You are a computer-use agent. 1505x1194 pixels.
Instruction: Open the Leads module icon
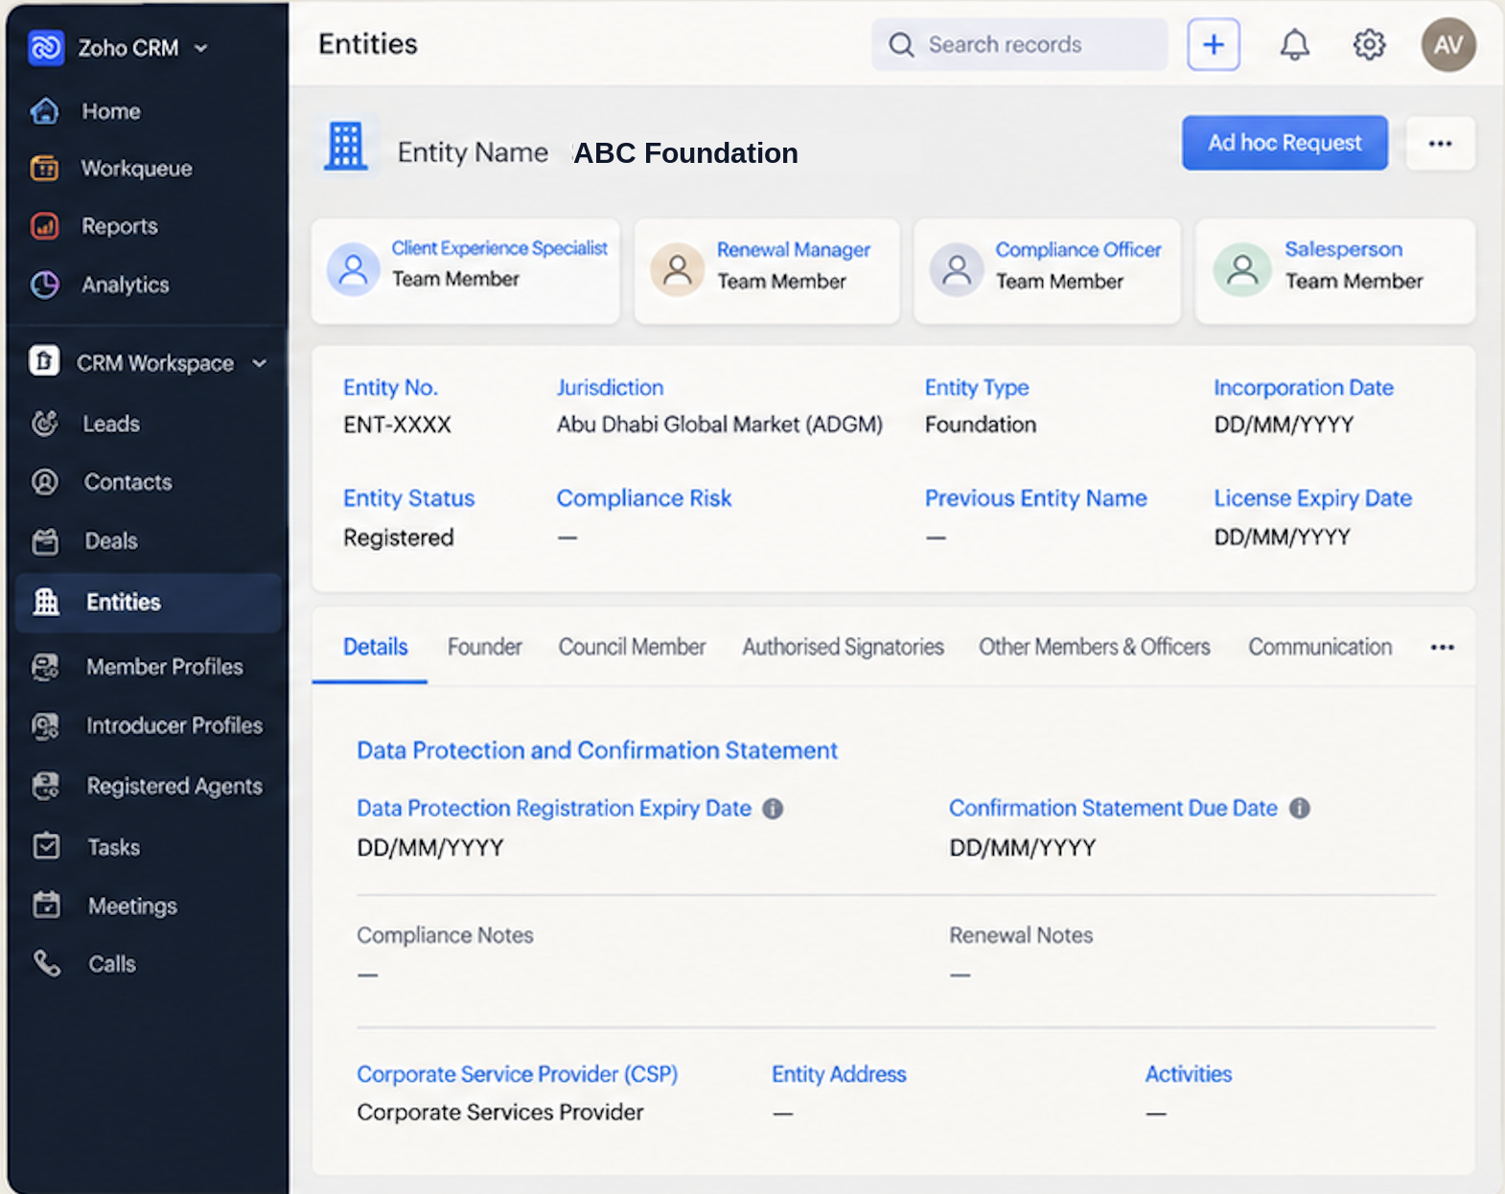point(45,423)
